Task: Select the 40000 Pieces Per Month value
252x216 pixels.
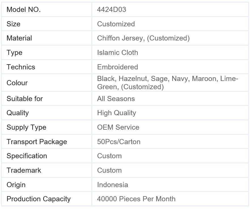Action: (x=136, y=199)
